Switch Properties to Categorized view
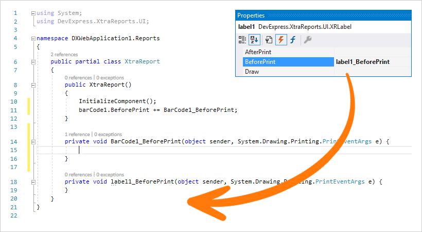The height and width of the screenshot is (232, 422). coord(242,40)
